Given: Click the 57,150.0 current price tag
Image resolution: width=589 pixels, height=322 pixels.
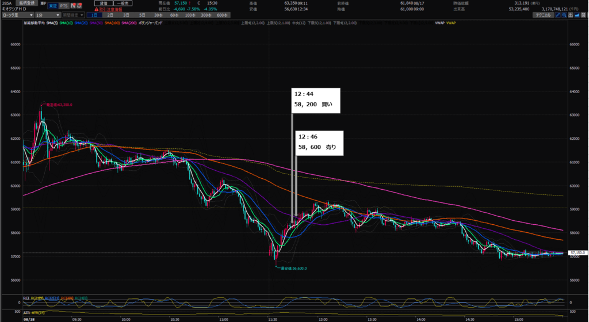Looking at the screenshot, I should 577,253.
